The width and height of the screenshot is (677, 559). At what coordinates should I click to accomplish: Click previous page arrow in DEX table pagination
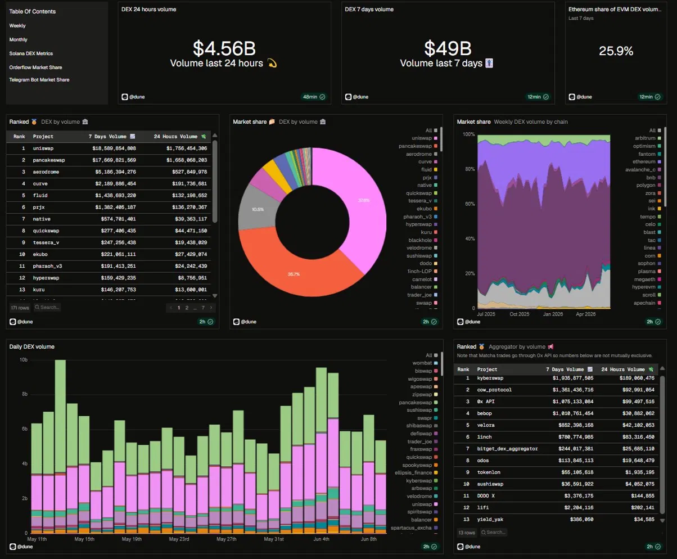coord(171,308)
